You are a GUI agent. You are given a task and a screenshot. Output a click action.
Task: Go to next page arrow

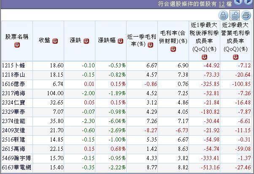(249, 2)
